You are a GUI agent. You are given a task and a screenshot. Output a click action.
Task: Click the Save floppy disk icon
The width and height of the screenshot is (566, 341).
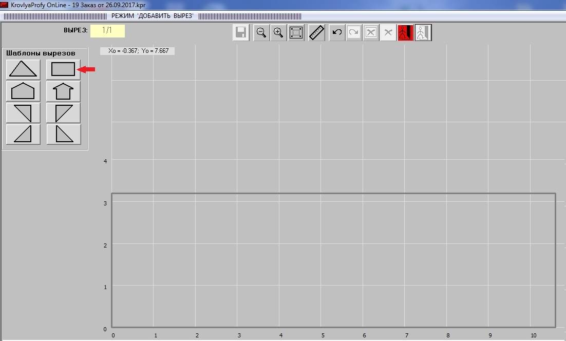tap(241, 33)
